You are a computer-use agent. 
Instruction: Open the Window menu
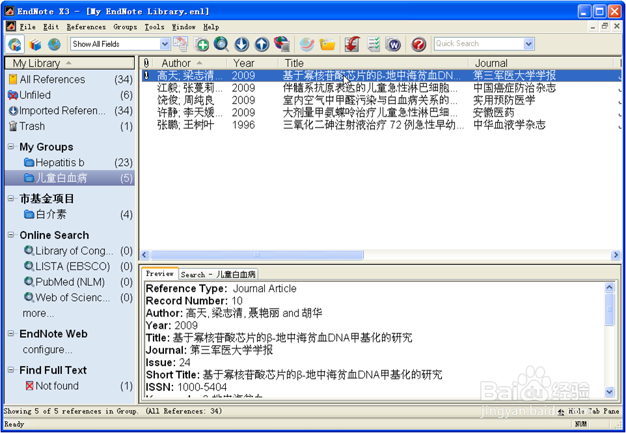click(184, 27)
